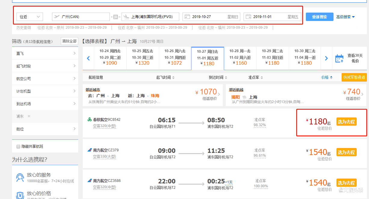
Task: Click the 重新搜索 button
Action: pyautogui.click(x=319, y=17)
